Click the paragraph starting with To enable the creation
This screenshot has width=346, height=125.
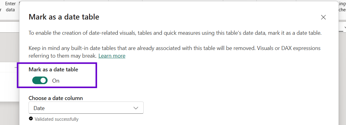[175, 33]
